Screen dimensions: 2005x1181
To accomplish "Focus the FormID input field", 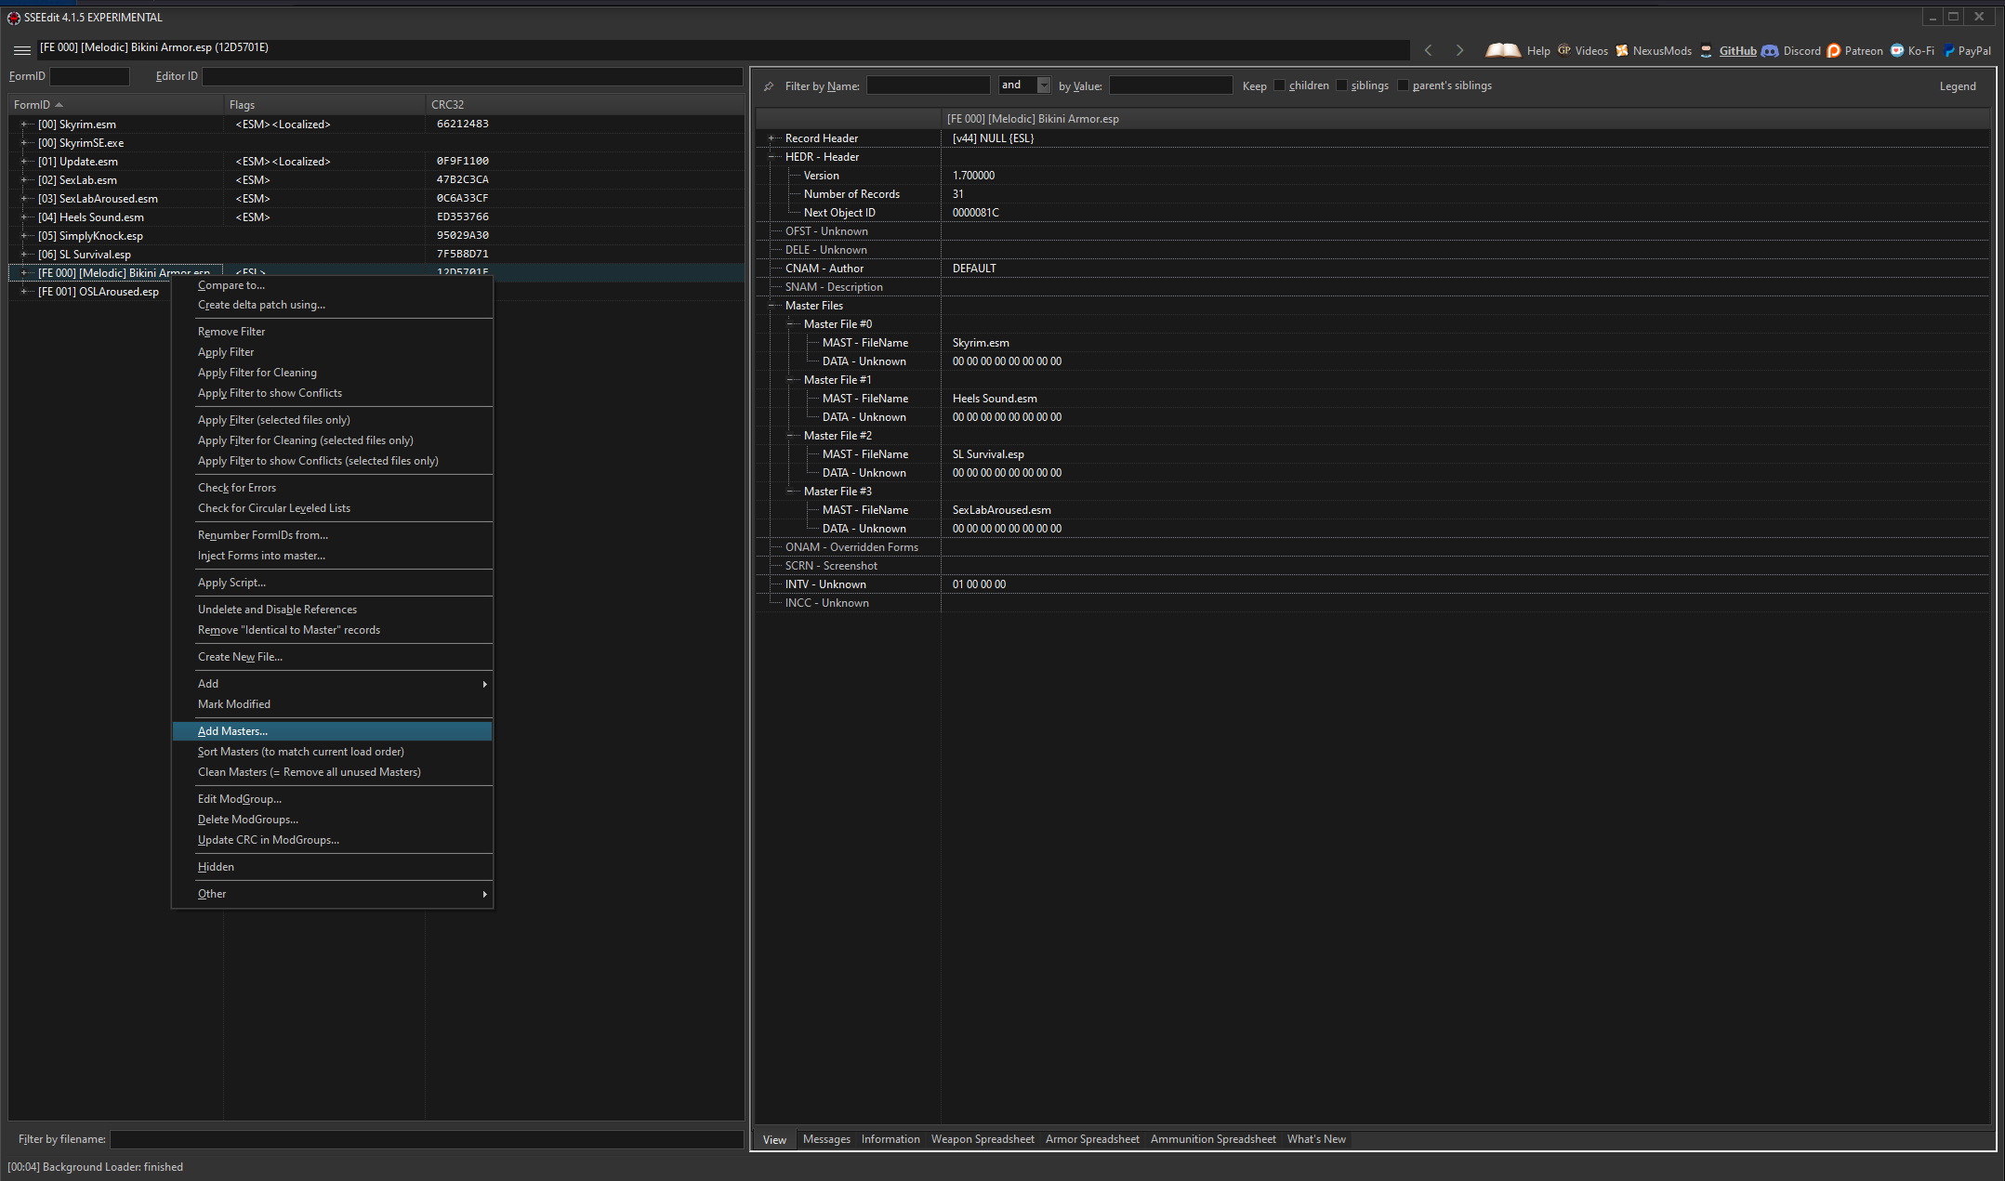I will pyautogui.click(x=89, y=76).
